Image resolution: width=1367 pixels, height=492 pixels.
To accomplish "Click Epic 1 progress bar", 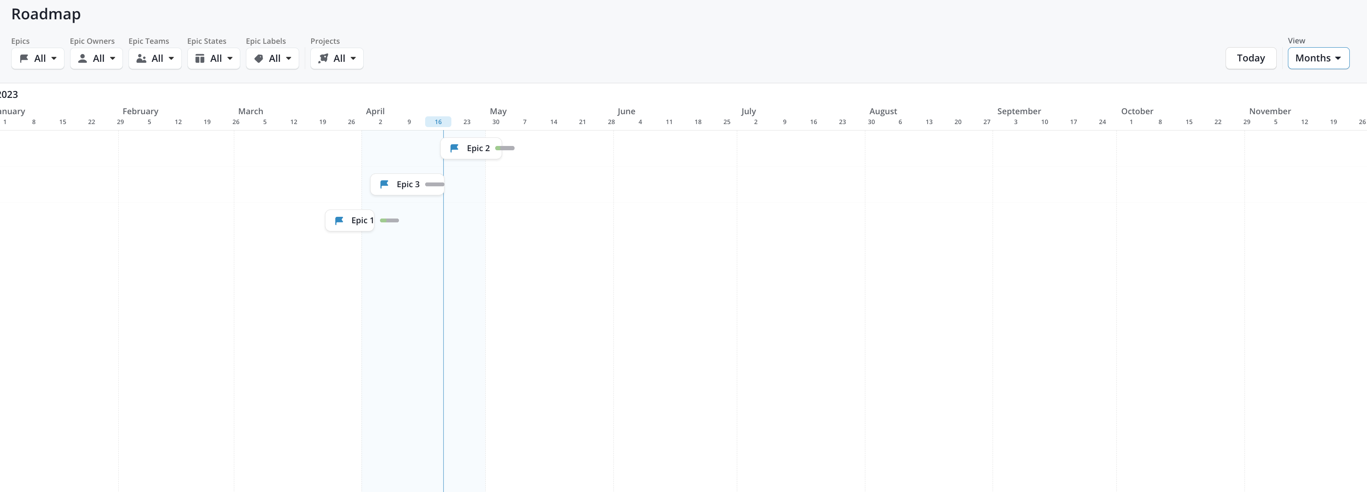I will click(x=389, y=221).
